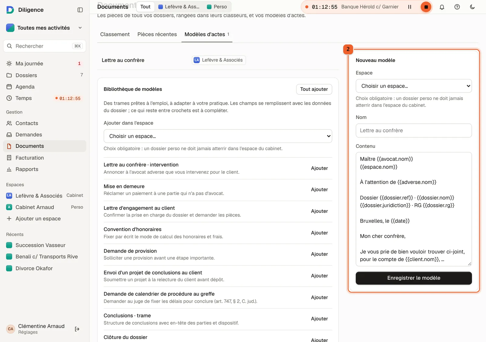This screenshot has width=486, height=342.
Task: Click inside the Contenu text area
Action: 414,209
